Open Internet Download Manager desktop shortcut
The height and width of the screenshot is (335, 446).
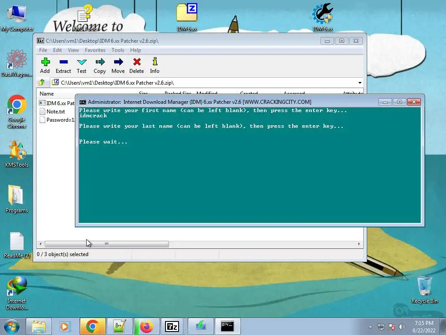coord(17,293)
